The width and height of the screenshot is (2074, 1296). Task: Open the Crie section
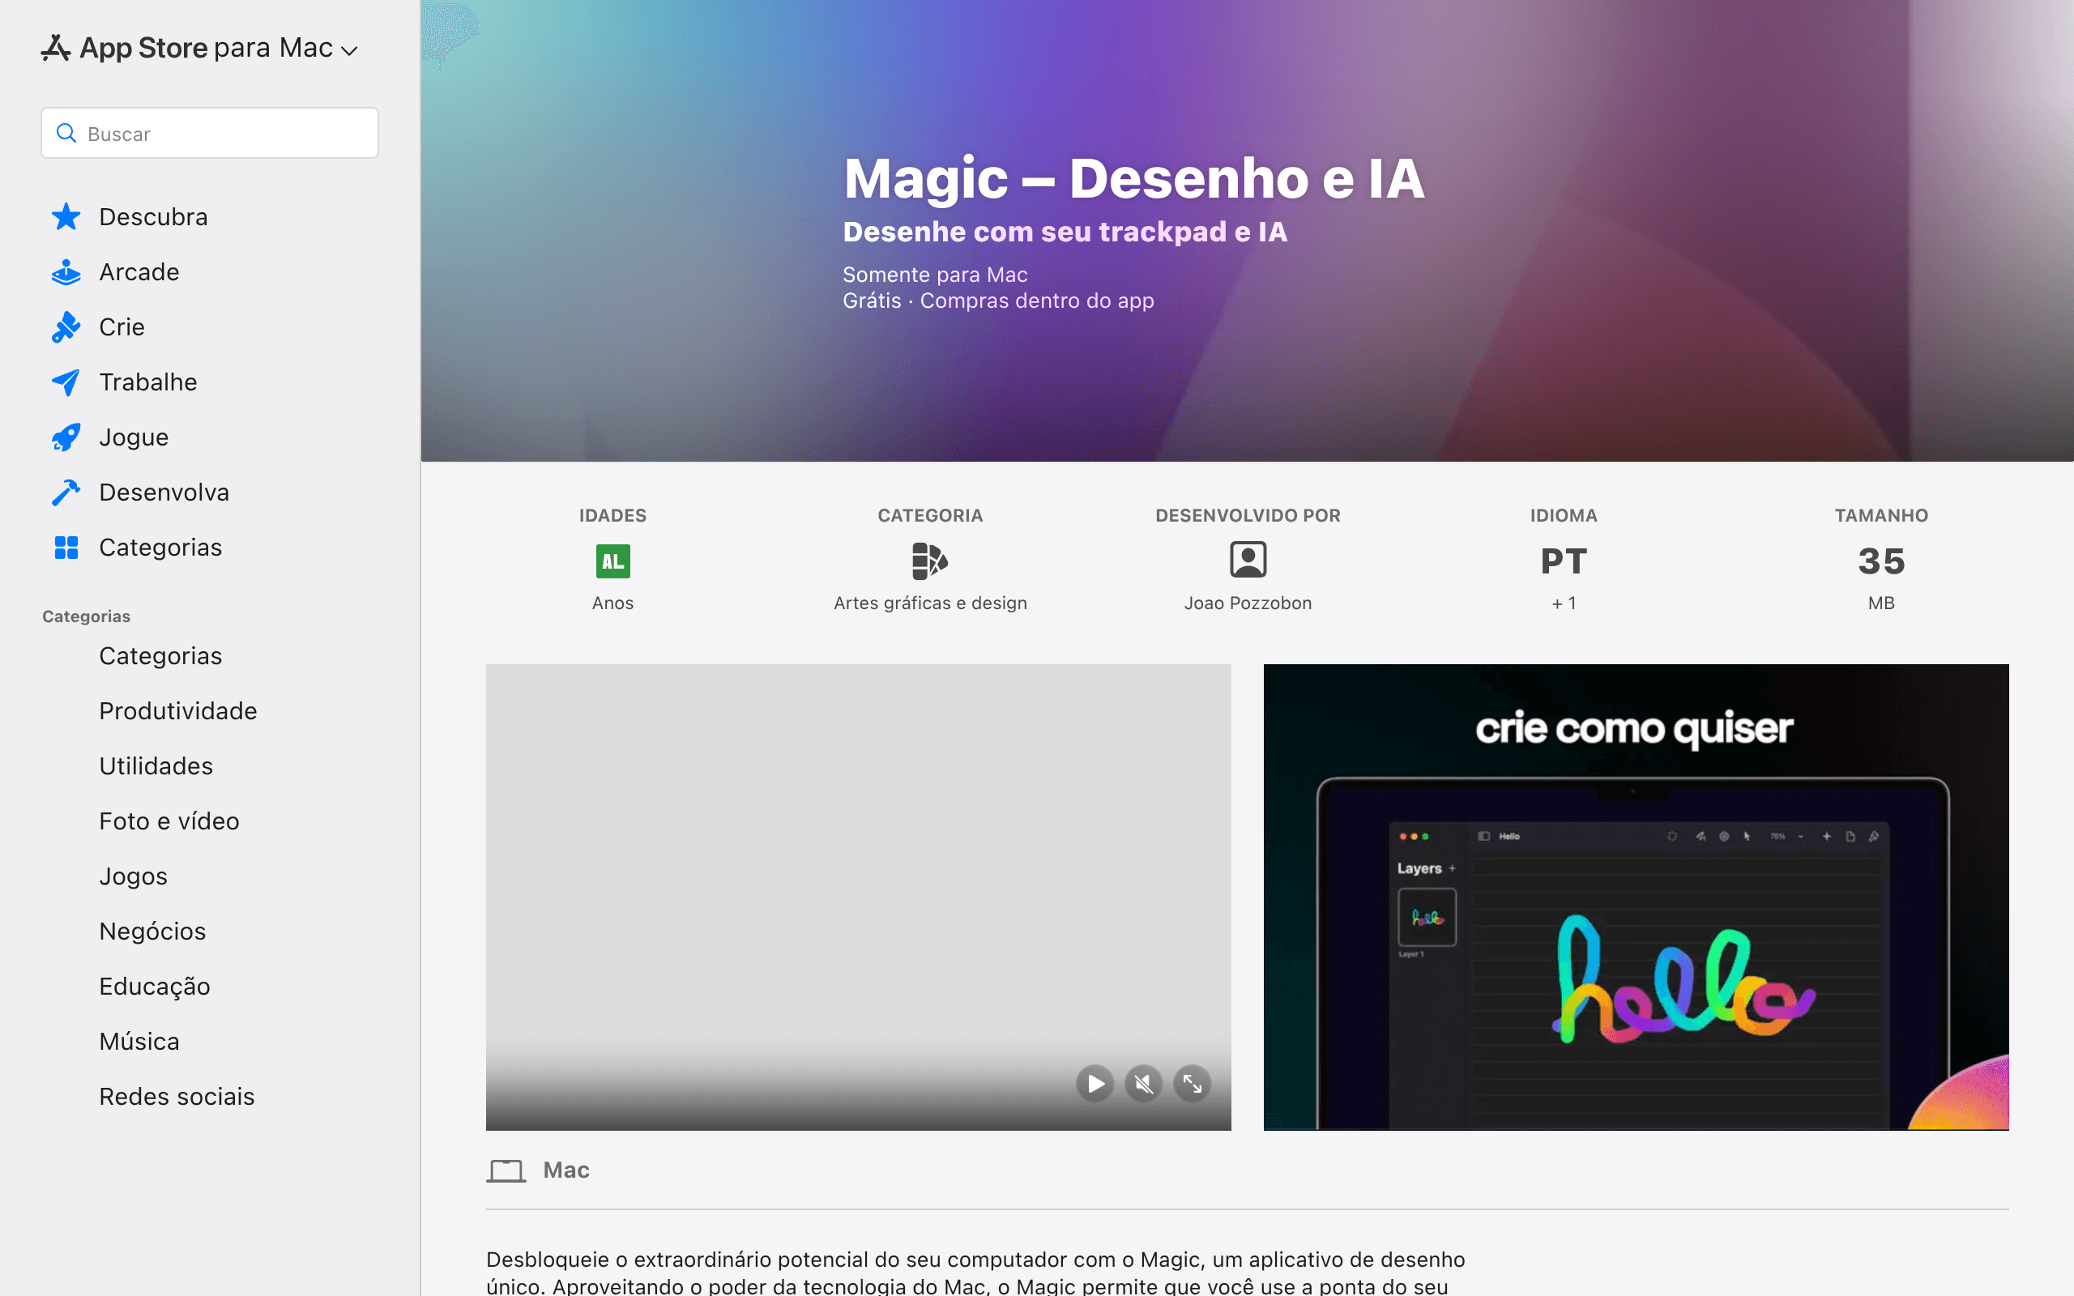tap(122, 326)
